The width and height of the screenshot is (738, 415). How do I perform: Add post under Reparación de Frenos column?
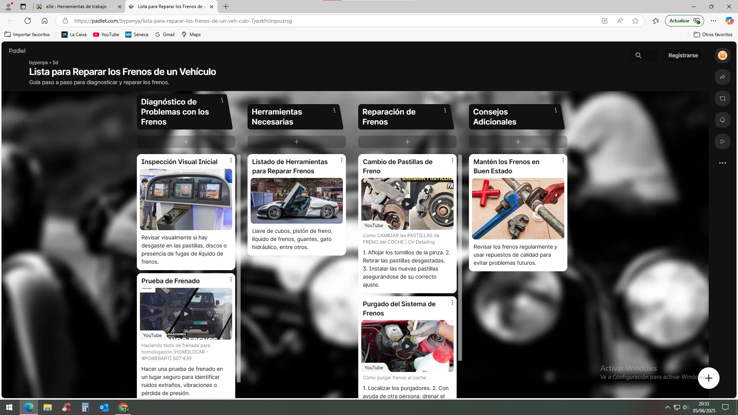(x=407, y=142)
